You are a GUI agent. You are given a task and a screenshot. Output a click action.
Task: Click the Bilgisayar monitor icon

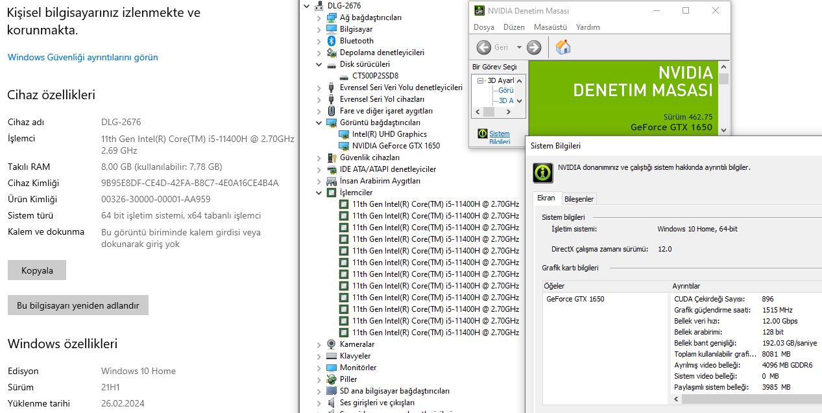point(332,29)
